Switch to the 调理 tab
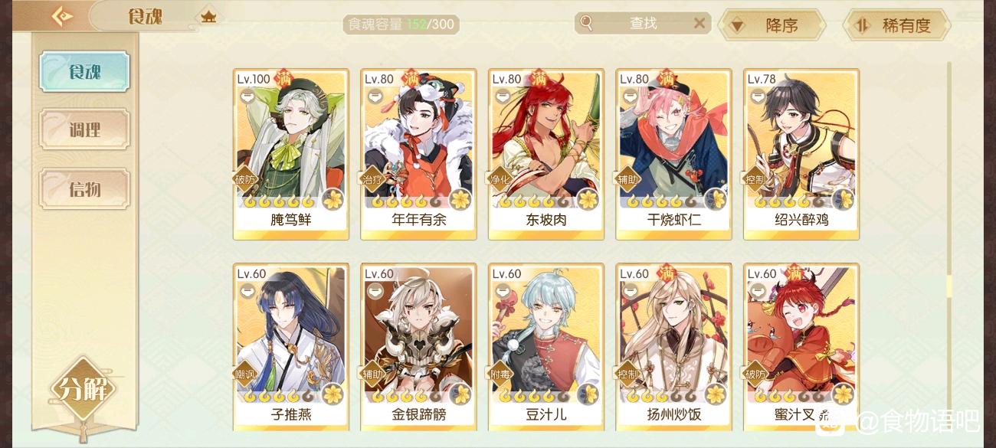996x448 pixels. click(x=84, y=129)
